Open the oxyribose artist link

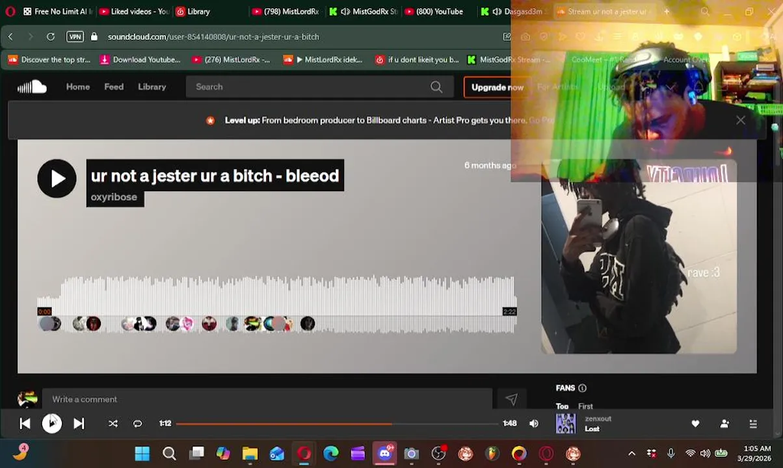[x=114, y=197]
